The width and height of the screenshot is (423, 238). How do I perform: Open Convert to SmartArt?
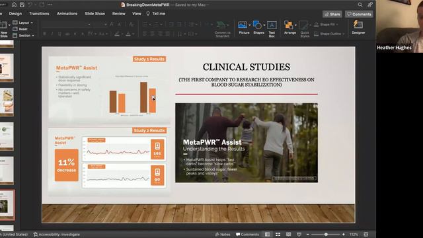[223, 29]
